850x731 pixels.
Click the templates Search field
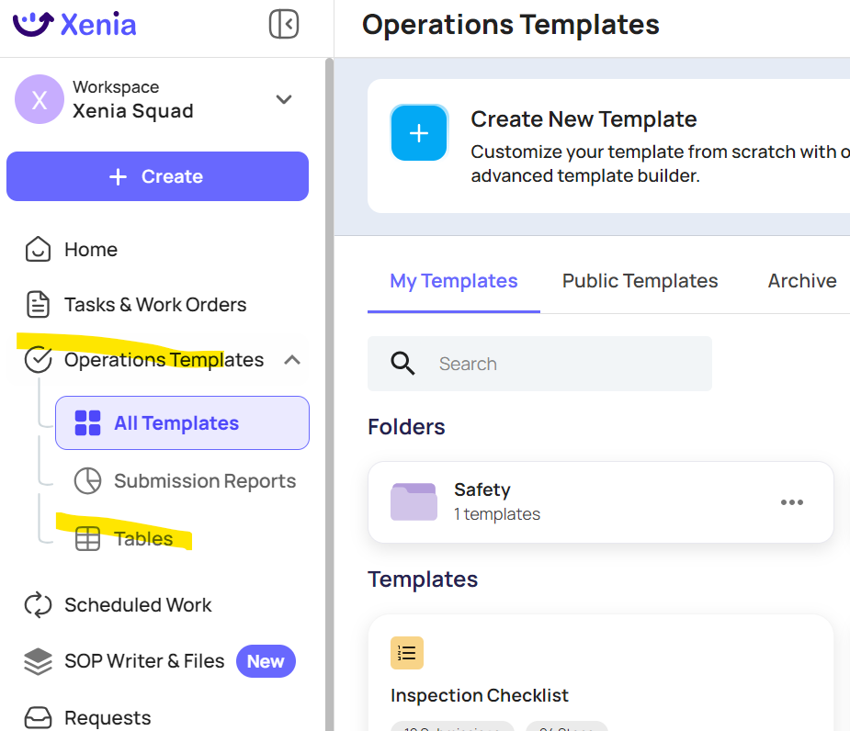point(539,364)
